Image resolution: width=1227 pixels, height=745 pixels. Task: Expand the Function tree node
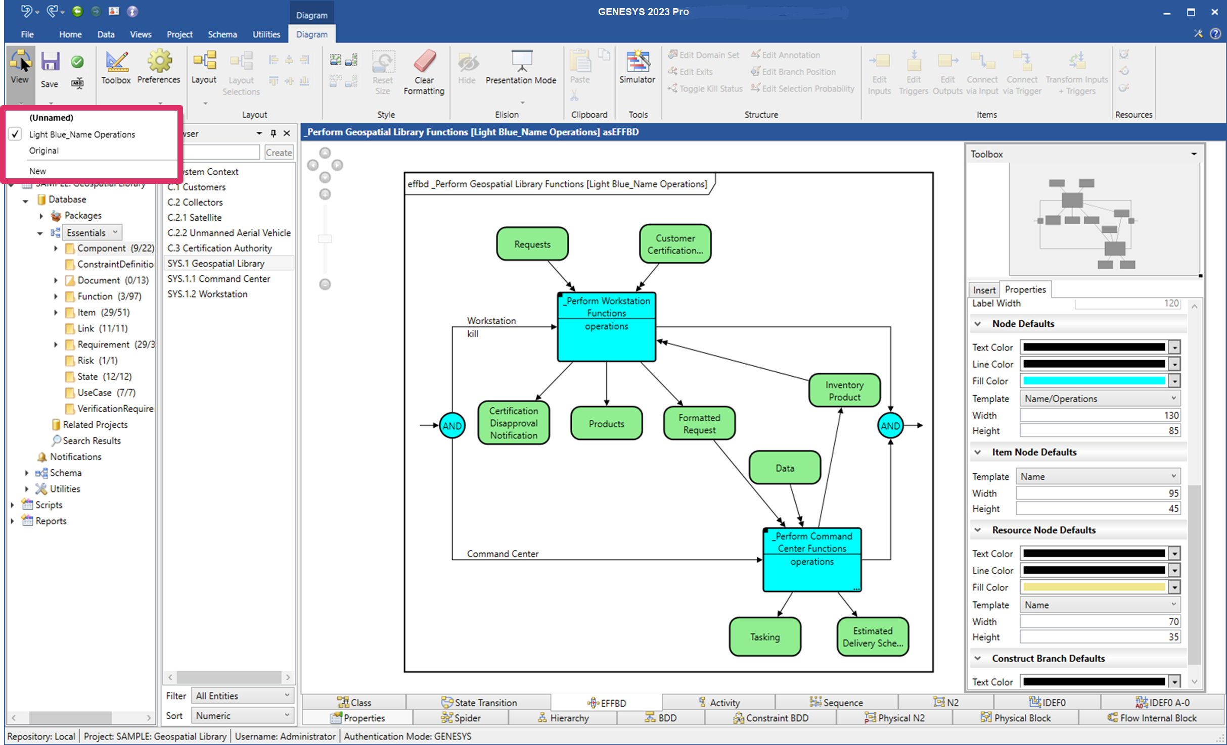tap(56, 296)
